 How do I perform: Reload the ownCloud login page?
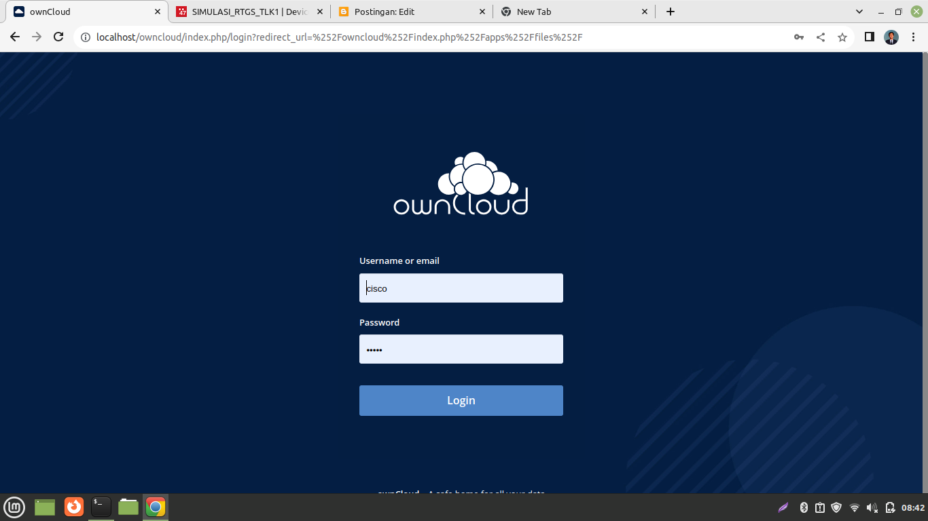[58, 37]
